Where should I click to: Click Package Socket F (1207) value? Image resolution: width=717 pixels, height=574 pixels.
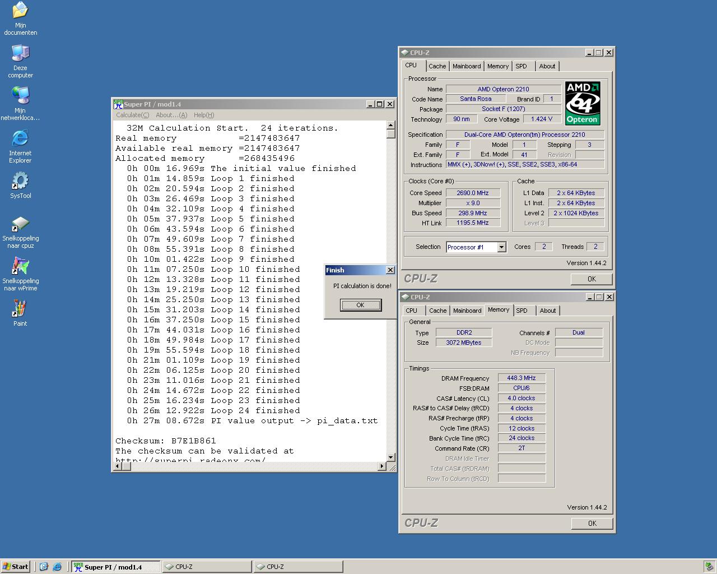coord(504,109)
